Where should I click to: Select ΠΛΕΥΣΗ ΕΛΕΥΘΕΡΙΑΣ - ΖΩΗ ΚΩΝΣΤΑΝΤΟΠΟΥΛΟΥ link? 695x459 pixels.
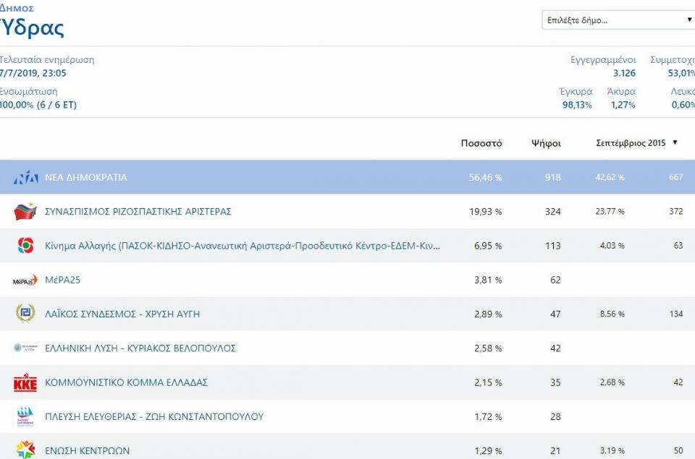(153, 416)
